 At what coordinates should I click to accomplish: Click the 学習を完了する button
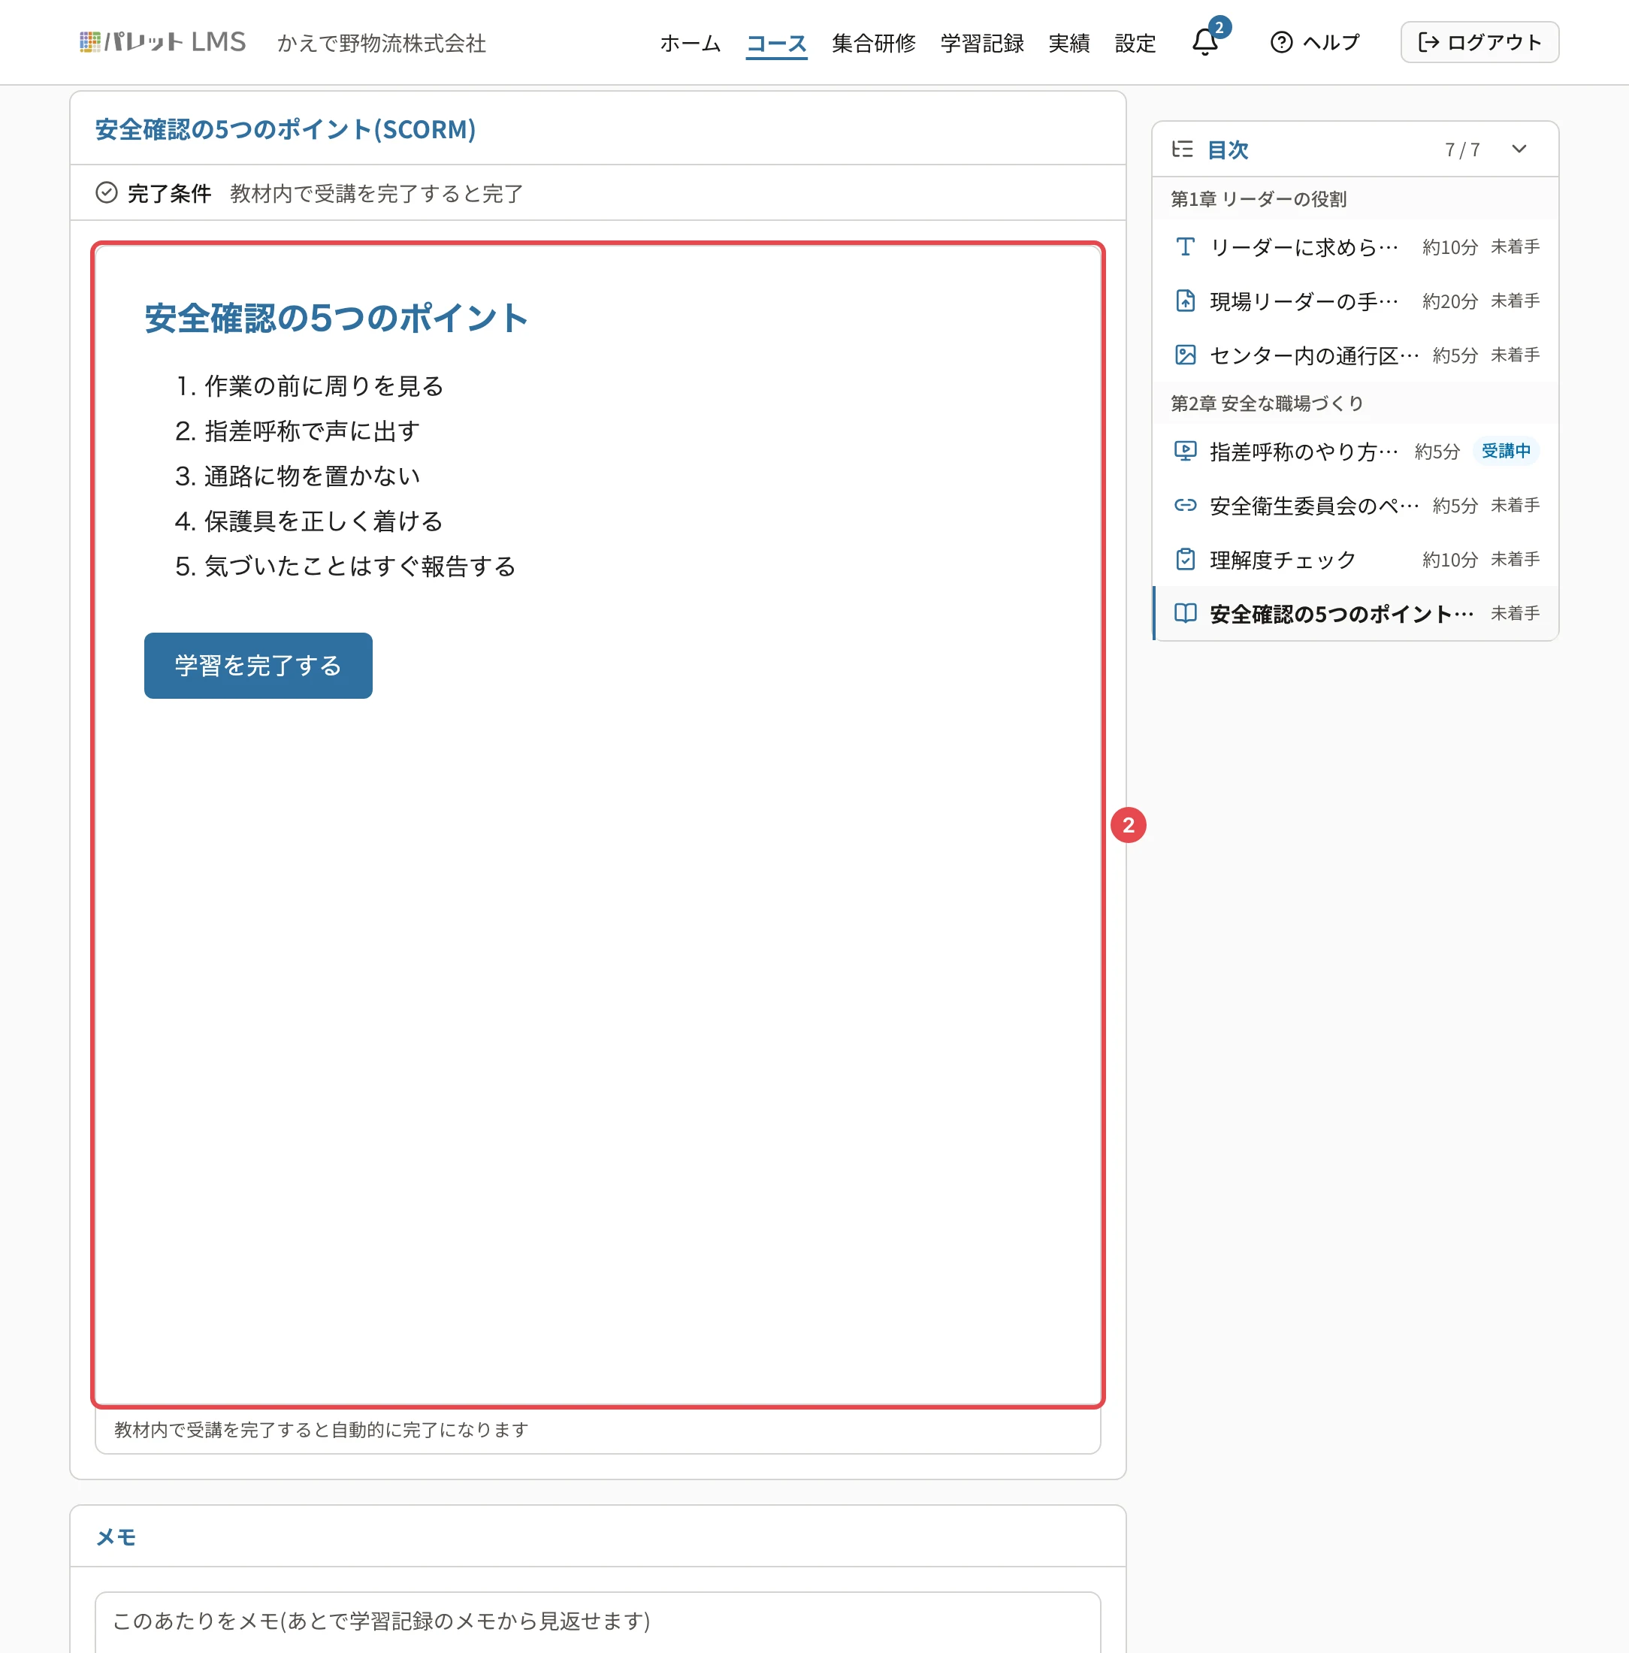[x=258, y=666]
